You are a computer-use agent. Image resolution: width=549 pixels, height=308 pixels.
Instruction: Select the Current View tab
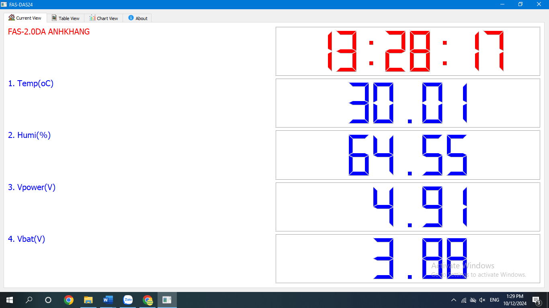point(25,18)
